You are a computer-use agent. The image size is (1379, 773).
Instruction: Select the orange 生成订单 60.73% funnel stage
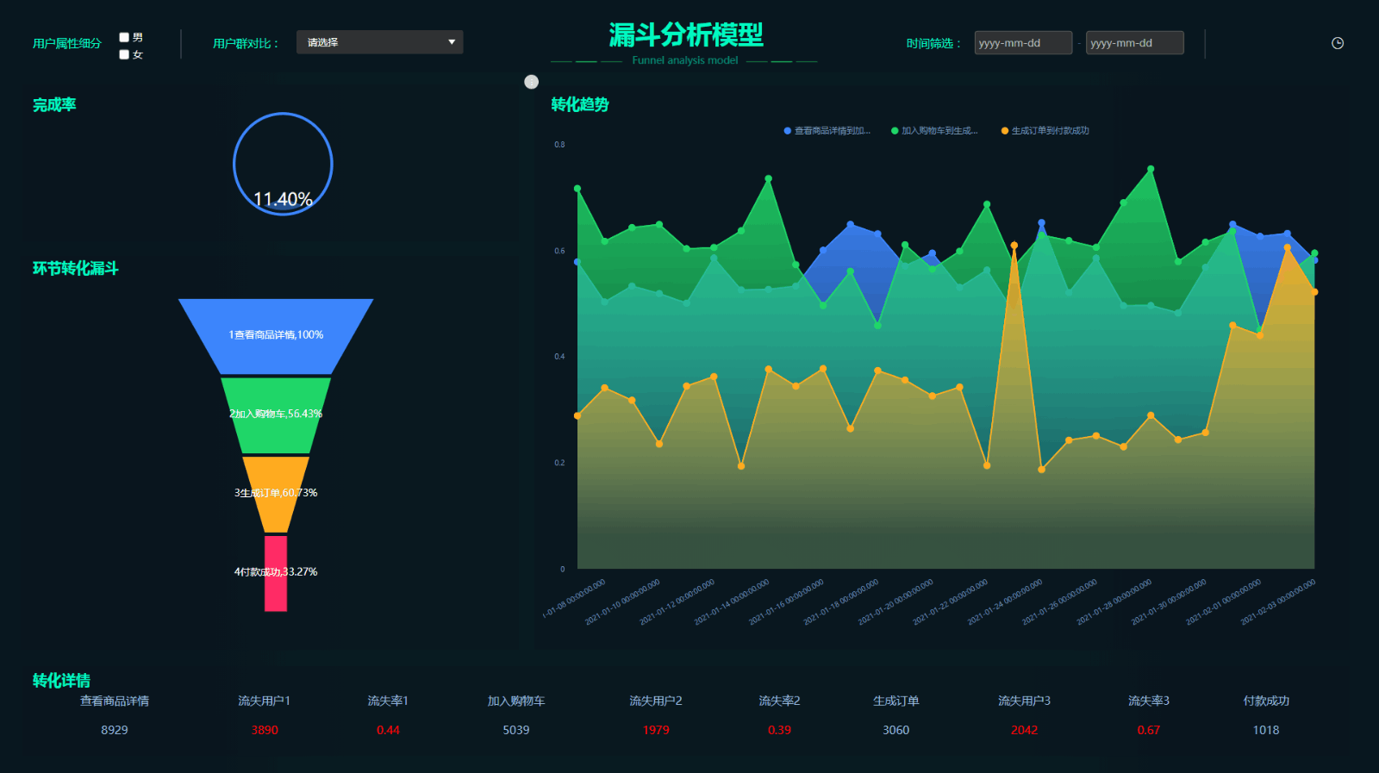tap(276, 494)
